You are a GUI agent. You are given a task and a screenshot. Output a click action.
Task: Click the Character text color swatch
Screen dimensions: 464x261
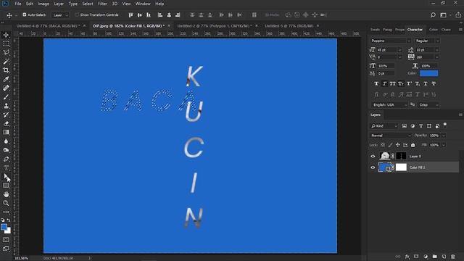coord(428,73)
